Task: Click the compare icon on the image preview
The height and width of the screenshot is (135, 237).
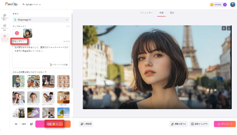Action: pyautogui.click(x=223, y=28)
